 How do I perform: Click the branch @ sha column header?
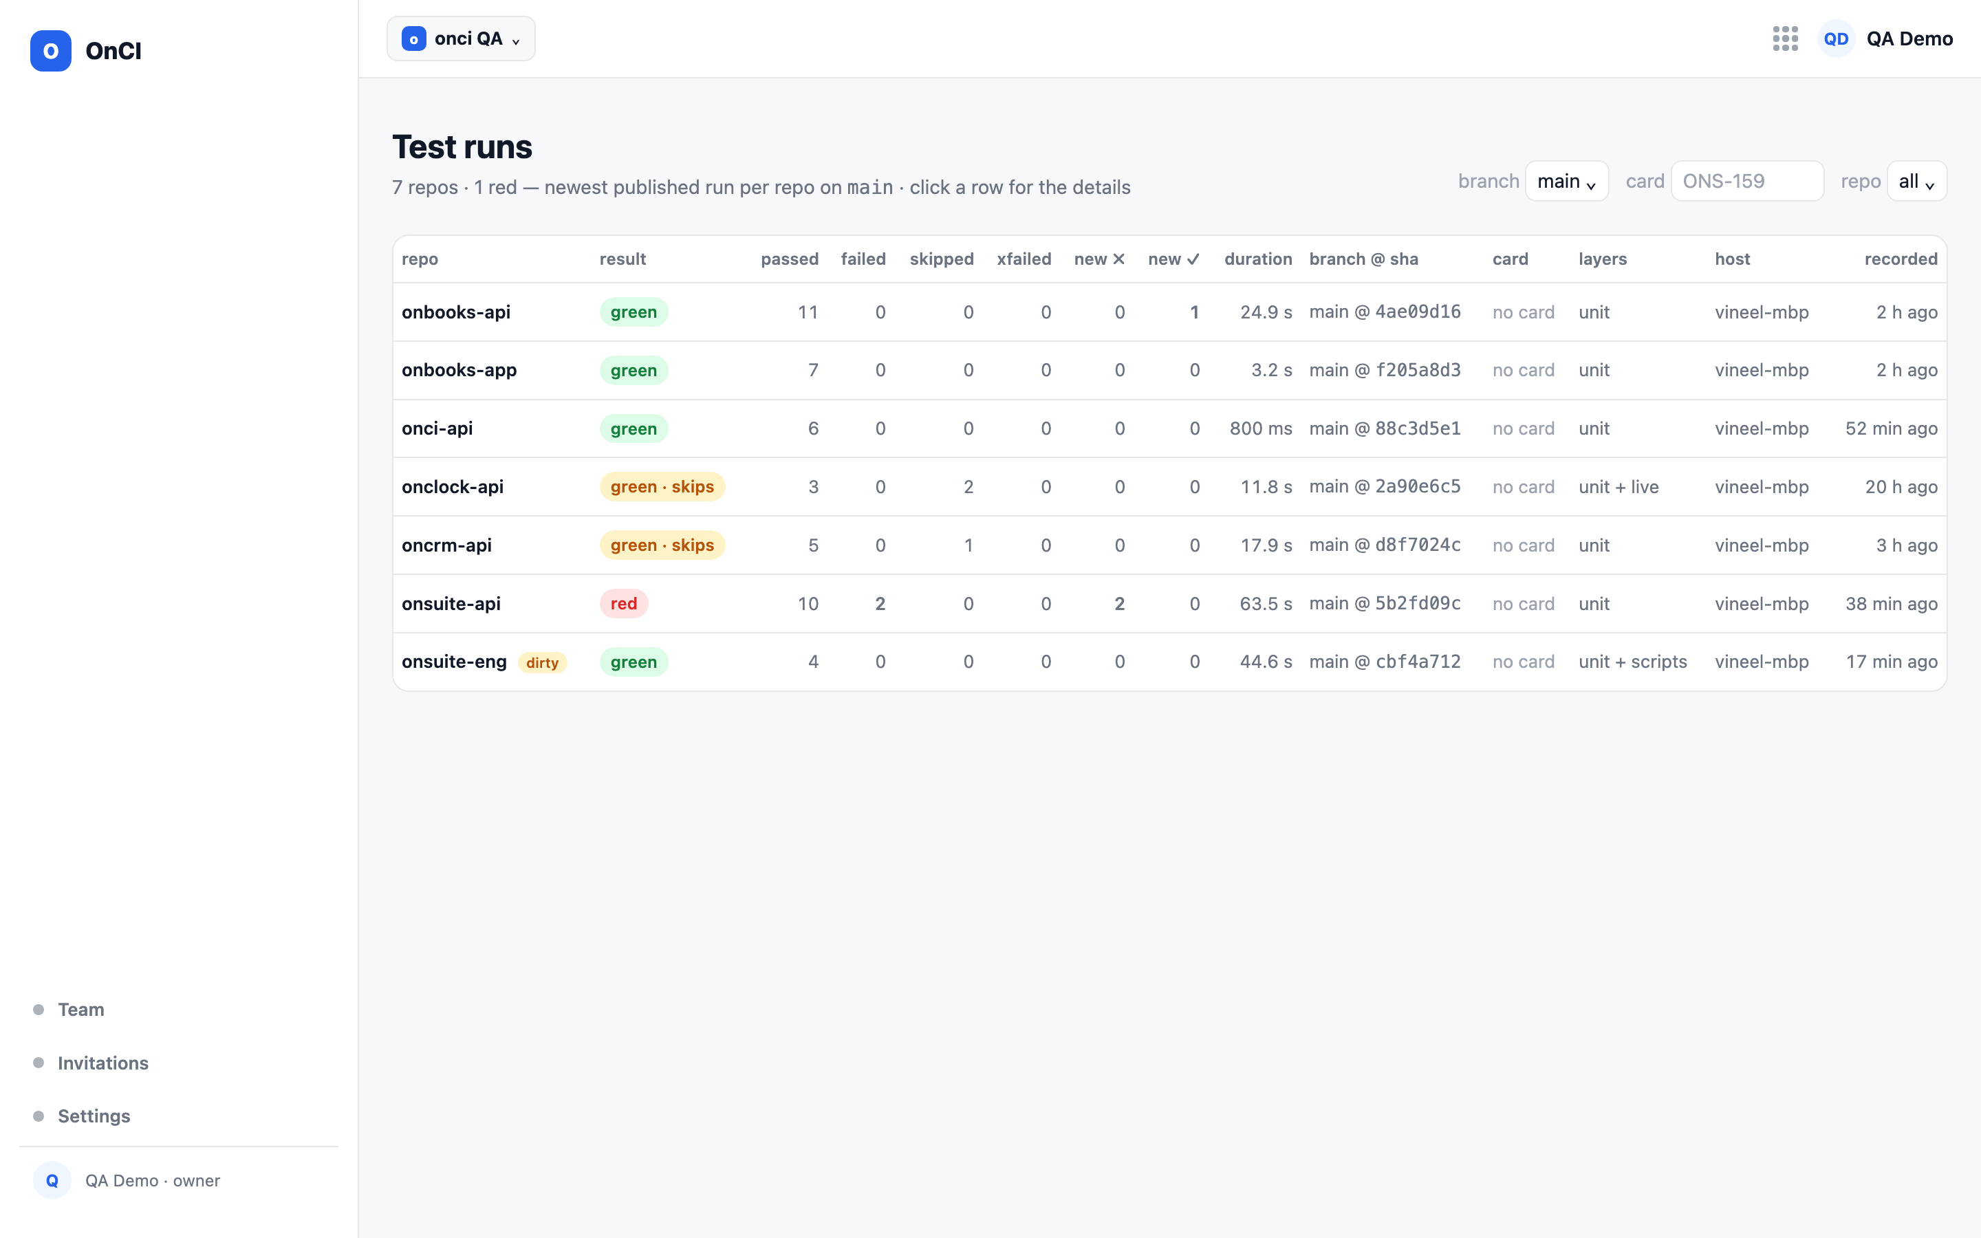[x=1364, y=259]
